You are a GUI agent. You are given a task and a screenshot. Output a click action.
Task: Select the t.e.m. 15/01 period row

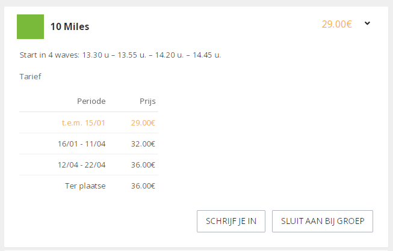tap(88, 122)
